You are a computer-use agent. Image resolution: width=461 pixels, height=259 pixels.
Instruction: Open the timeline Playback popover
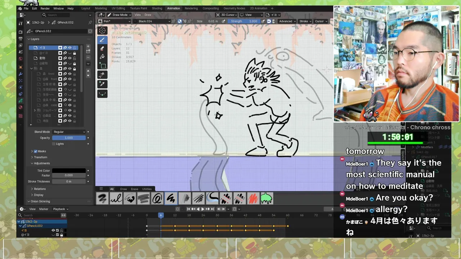point(61,209)
